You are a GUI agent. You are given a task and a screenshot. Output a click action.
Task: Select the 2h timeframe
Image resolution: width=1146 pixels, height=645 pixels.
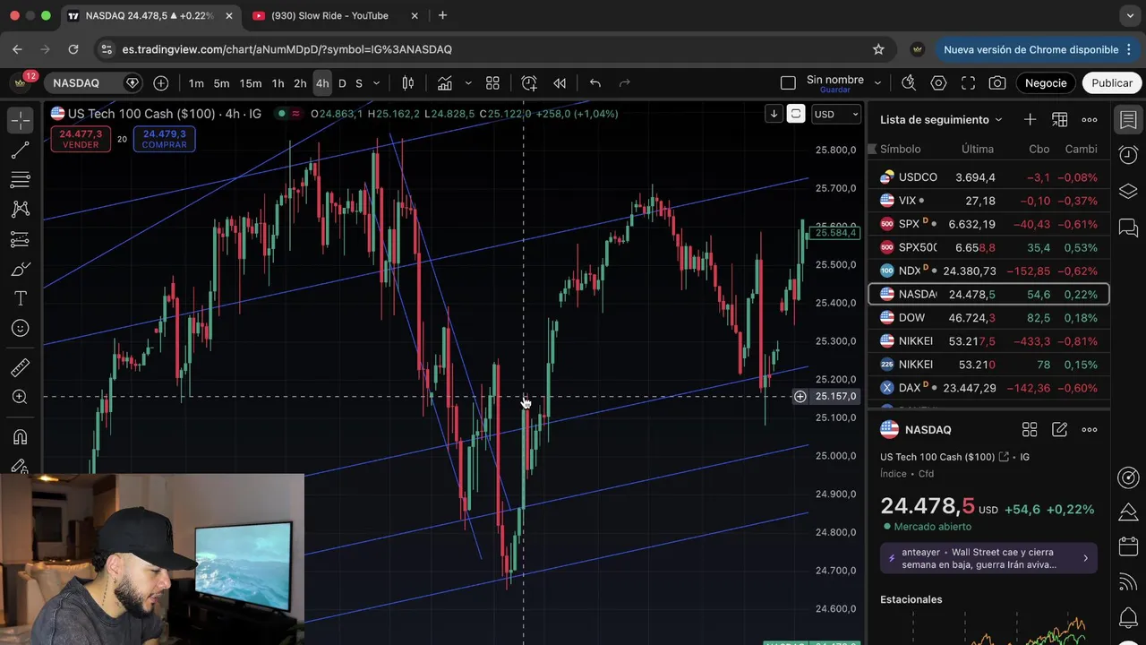(300, 83)
